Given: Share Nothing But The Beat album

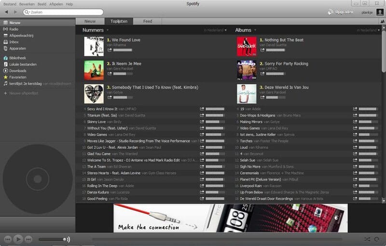Looking at the screenshot, I should [x=262, y=50].
